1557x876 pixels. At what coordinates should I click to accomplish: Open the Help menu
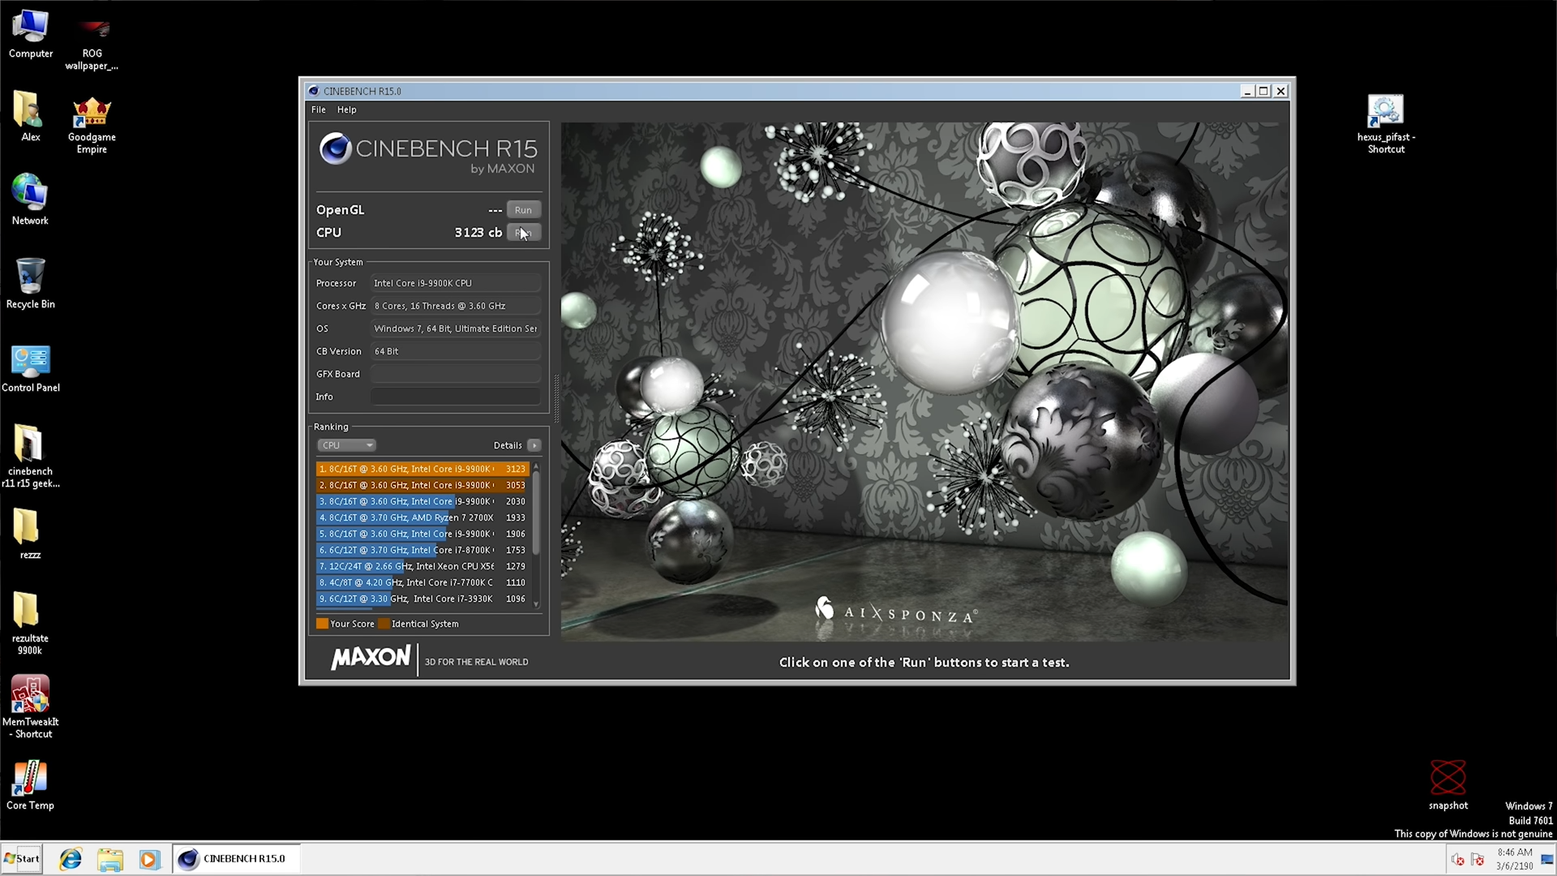pos(346,109)
